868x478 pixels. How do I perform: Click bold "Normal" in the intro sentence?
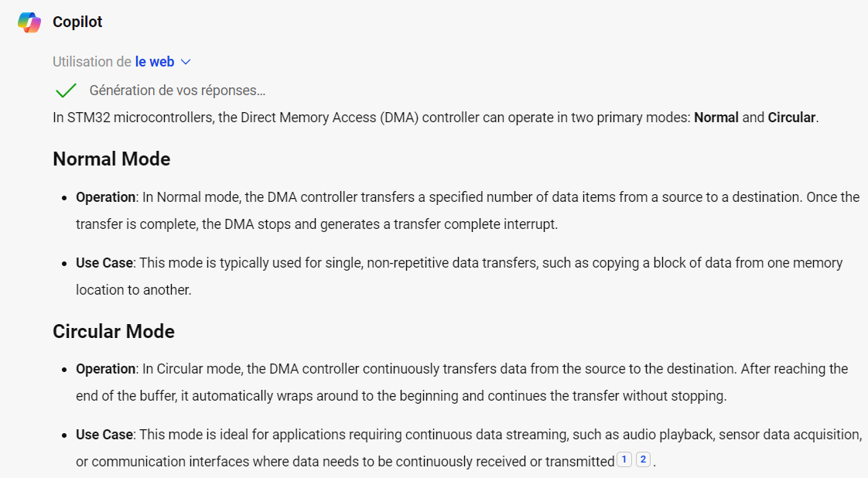click(x=716, y=118)
